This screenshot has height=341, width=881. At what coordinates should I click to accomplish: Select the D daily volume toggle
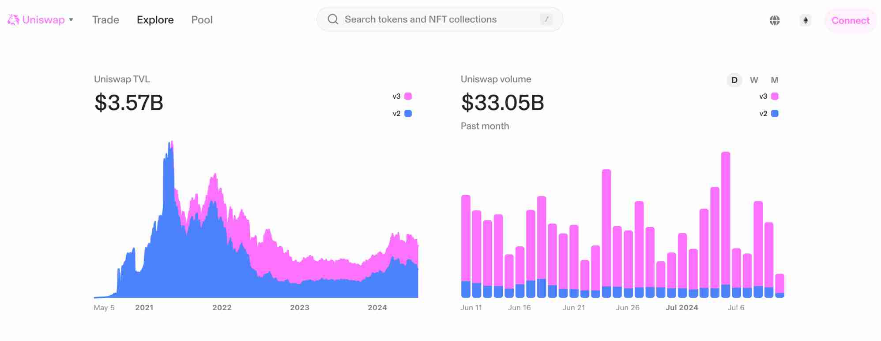[734, 80]
